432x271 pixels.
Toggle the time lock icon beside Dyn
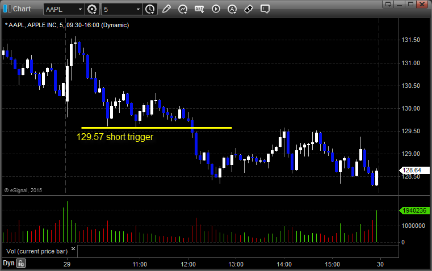click(x=21, y=263)
